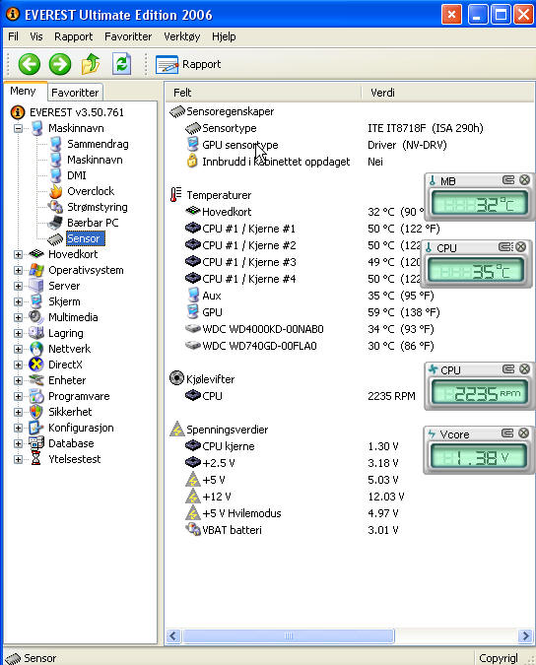Screen dimensions: 536x665
Task: Open the Fil menu
Action: click(x=13, y=36)
